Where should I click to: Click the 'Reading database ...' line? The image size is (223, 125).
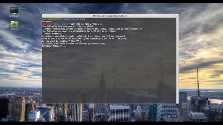pyautogui.click(x=54, y=46)
